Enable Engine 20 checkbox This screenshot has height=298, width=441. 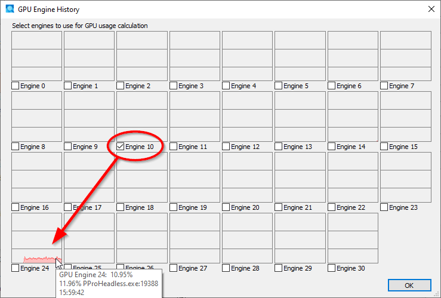[226, 207]
